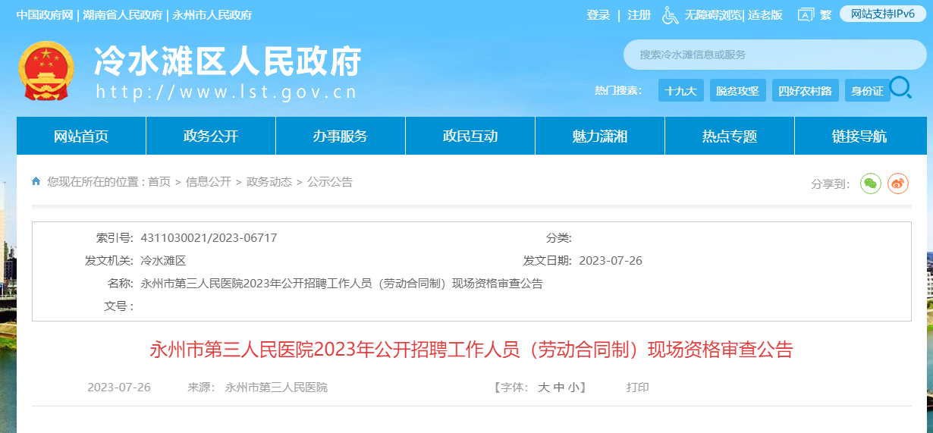Open the 办事服务 nav tab
Viewport: 933px width, 433px height.
(341, 136)
